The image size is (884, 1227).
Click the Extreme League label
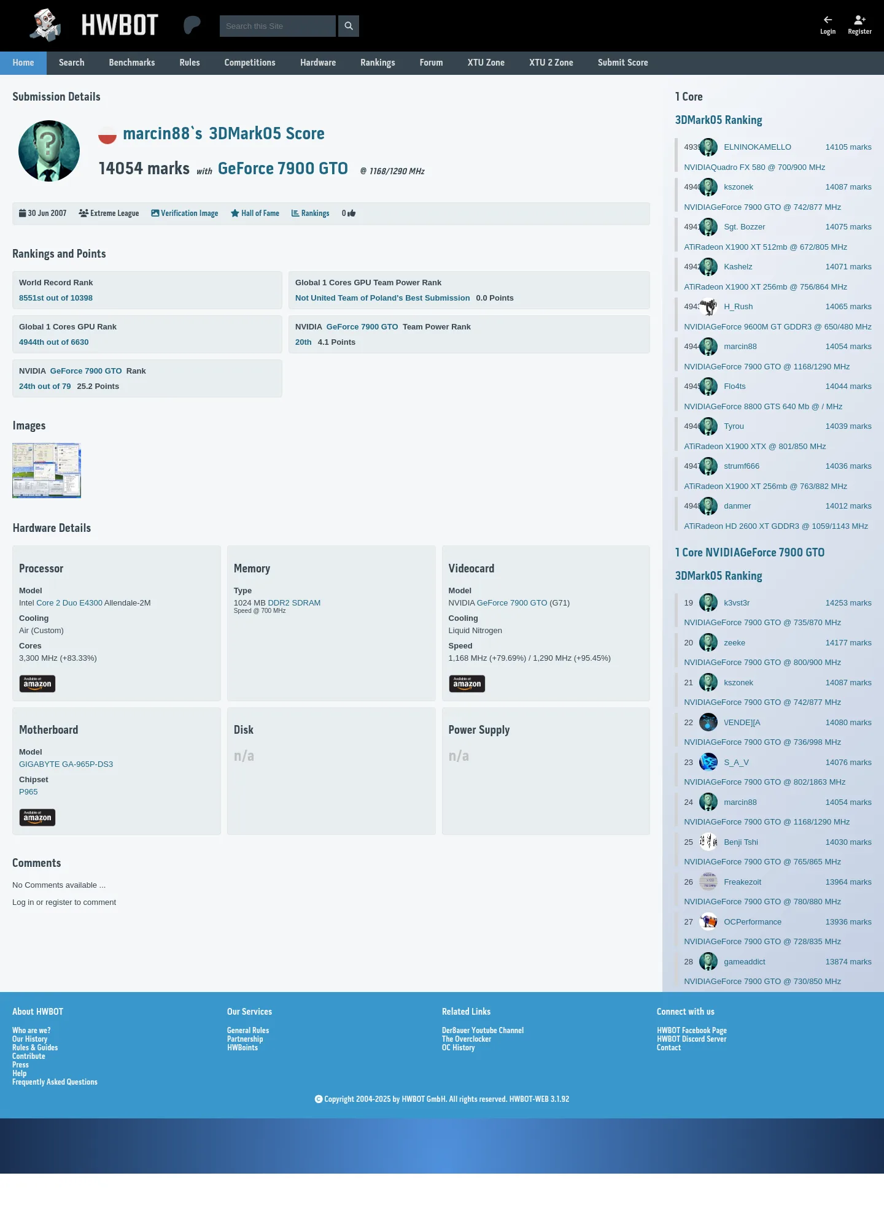[x=109, y=213]
